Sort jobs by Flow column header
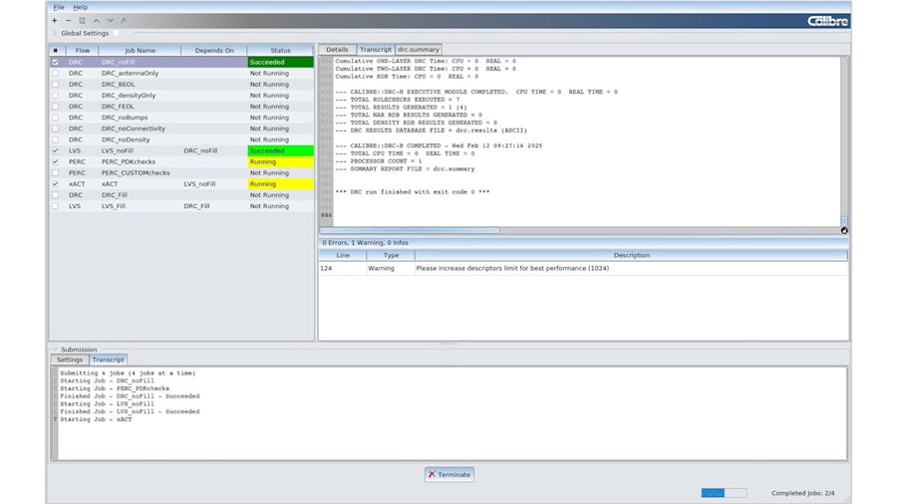 [x=83, y=50]
